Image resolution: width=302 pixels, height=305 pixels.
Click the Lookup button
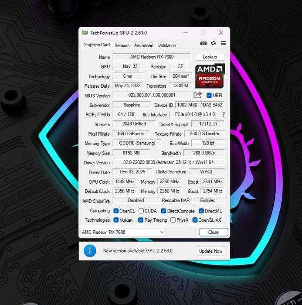coord(210,57)
